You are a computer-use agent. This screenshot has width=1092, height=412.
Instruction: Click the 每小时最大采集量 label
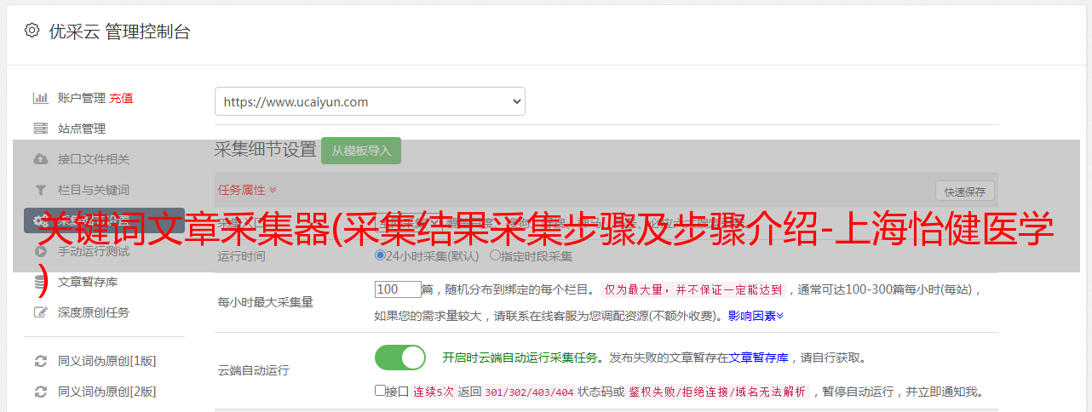(x=266, y=302)
